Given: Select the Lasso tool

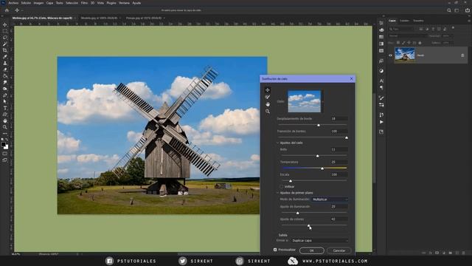Looking at the screenshot, I should point(5,38).
